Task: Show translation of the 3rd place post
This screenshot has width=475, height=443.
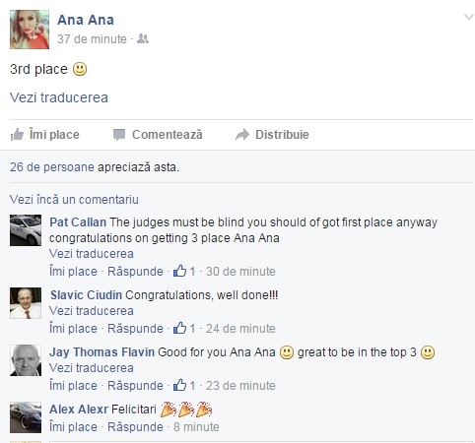Action: pos(59,97)
